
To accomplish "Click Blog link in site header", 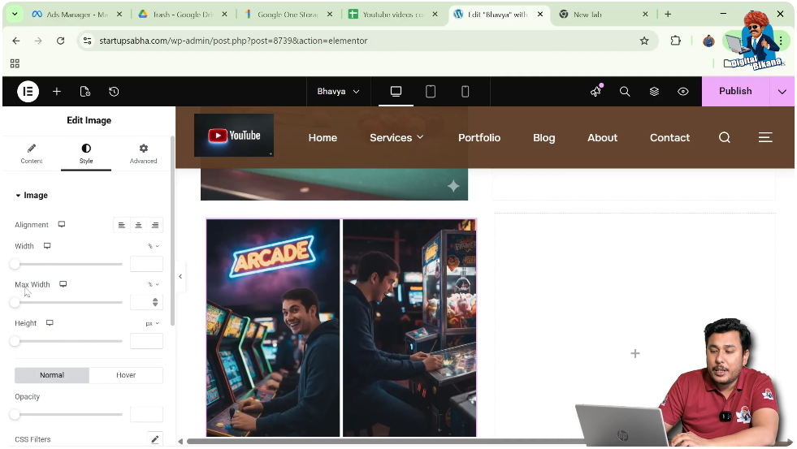I will click(544, 138).
